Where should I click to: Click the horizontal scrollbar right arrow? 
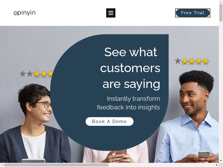coord(217,165)
